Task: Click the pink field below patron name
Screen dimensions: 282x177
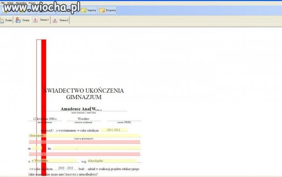Action: pyautogui.click(x=84, y=154)
